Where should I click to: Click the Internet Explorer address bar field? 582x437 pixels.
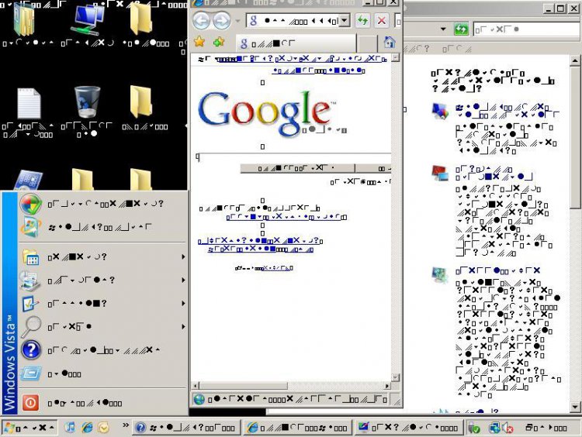[x=293, y=21]
